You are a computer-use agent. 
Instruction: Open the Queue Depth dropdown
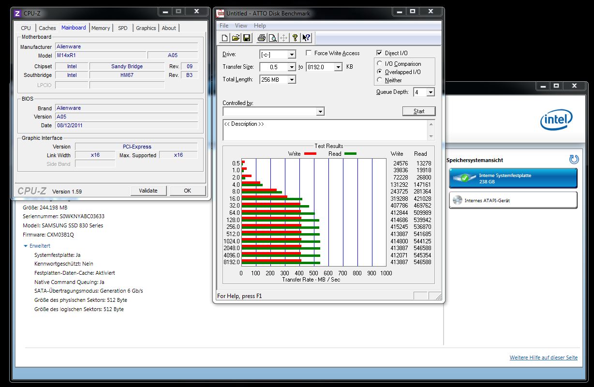click(x=431, y=92)
